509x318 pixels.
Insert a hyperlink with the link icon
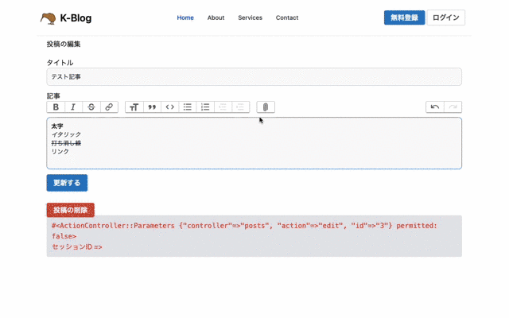pyautogui.click(x=109, y=107)
